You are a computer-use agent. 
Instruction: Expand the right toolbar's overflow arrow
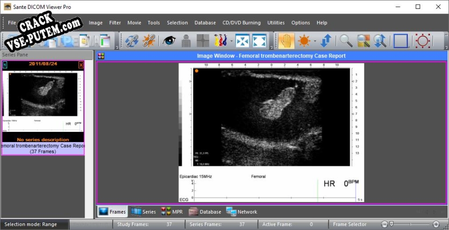pyautogui.click(x=446, y=47)
